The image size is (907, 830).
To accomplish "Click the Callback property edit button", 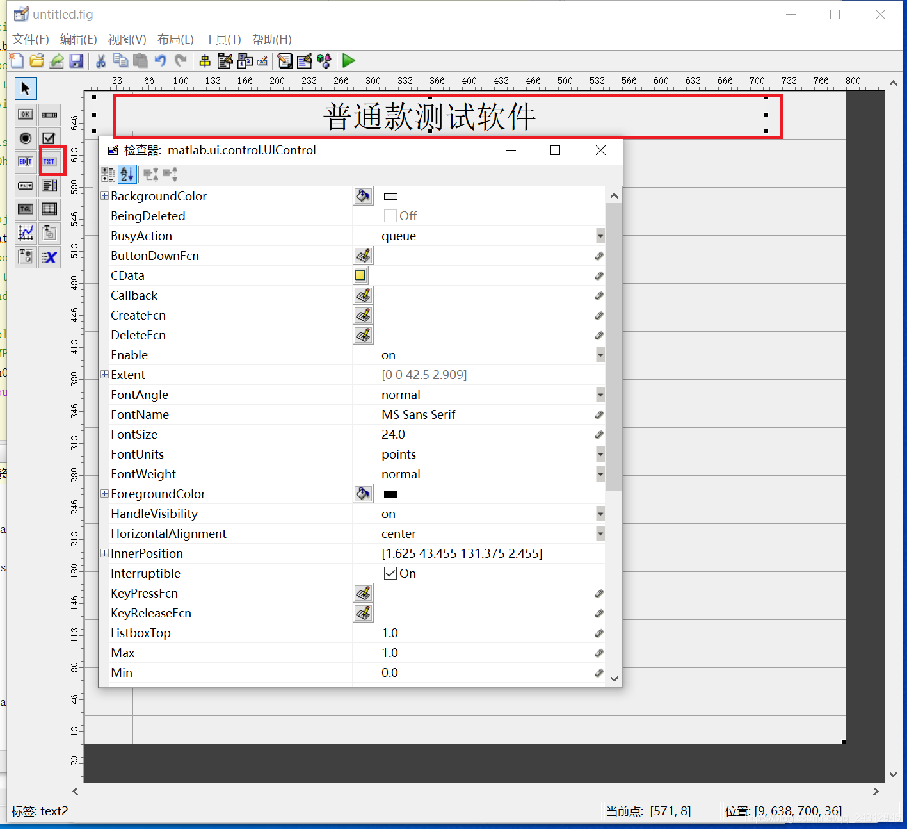I will pyautogui.click(x=363, y=295).
